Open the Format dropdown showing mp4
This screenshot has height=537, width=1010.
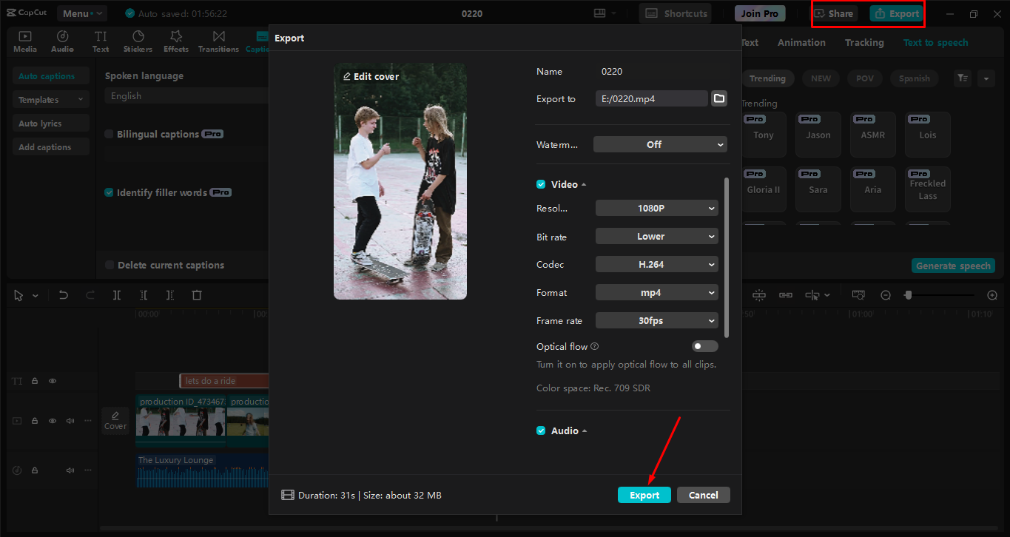tap(657, 293)
